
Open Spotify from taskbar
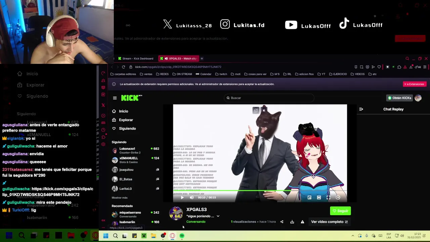tap(182, 236)
